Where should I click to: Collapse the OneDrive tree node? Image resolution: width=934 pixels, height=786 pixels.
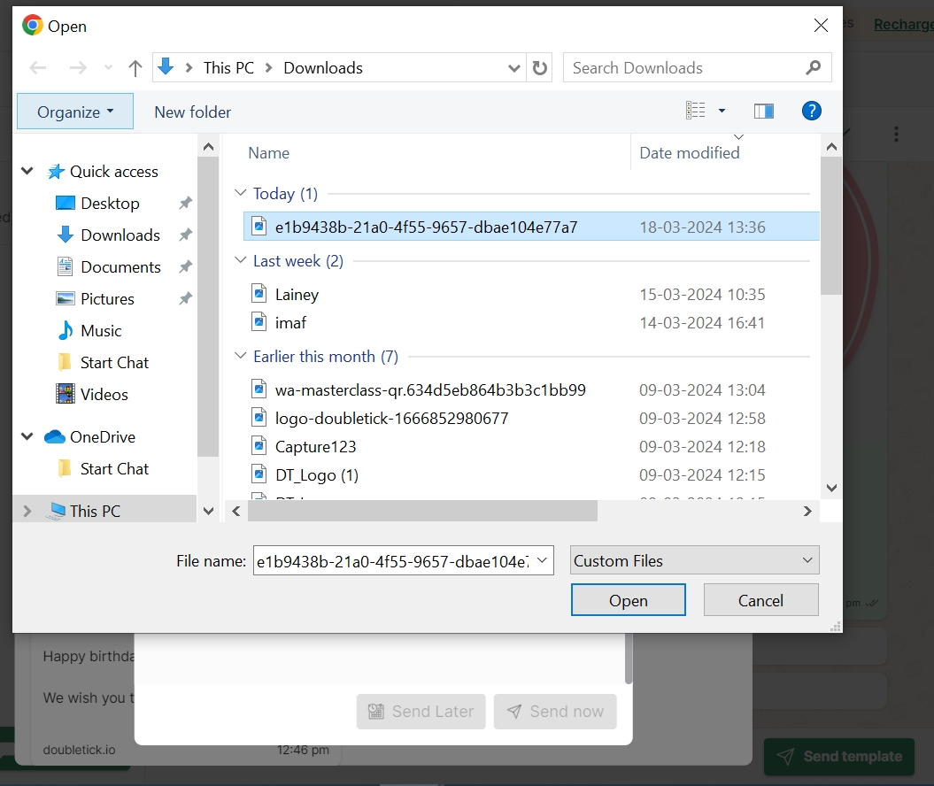pos(27,437)
